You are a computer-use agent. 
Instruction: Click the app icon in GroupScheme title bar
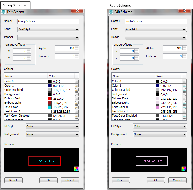point(3,12)
